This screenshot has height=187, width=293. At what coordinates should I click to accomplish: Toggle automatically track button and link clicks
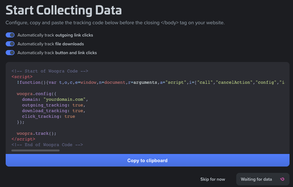10,53
